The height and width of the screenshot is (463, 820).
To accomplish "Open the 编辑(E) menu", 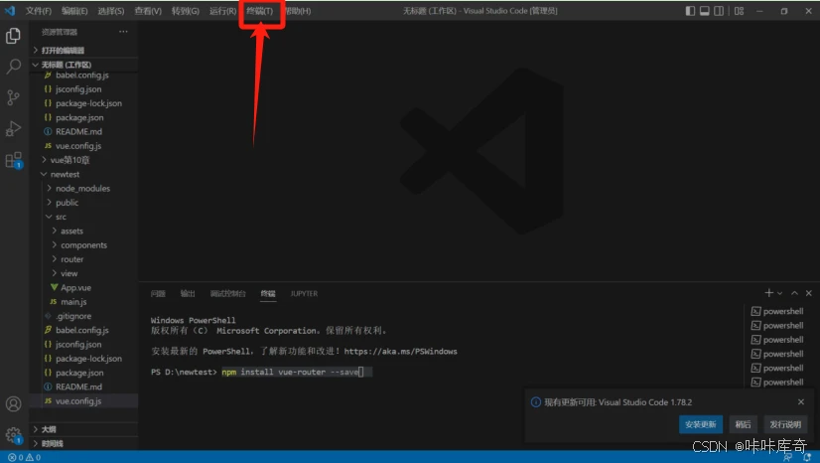I will [x=74, y=11].
